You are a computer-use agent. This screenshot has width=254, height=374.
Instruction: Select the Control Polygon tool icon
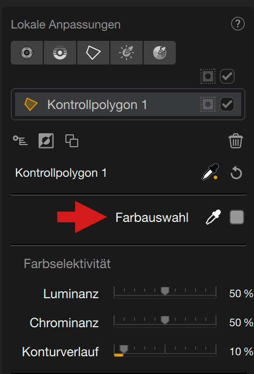pos(93,53)
